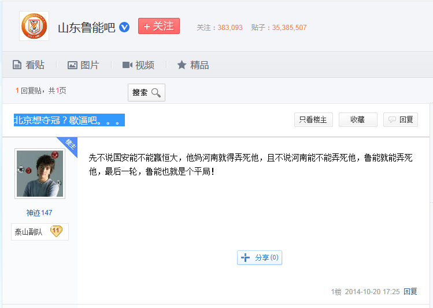The image size is (433, 308).
Task: Show only the poster via 只看楼主
Action: pos(313,119)
